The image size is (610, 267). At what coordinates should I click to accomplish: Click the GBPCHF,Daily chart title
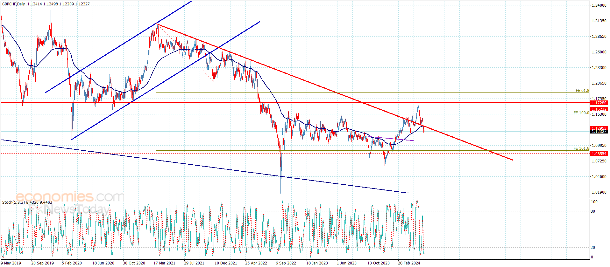[13, 4]
